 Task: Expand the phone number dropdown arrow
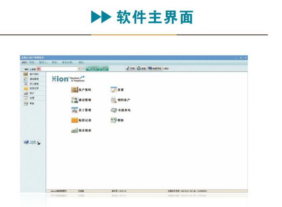(79, 69)
